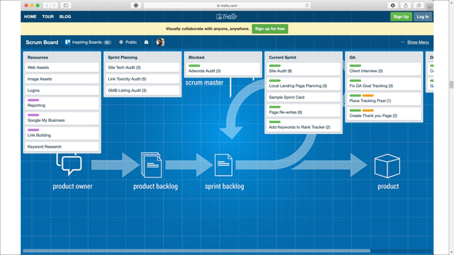Viewport: 454px width, 255px height.
Task: Click the green label on Adwords Audit
Action: coord(194,66)
